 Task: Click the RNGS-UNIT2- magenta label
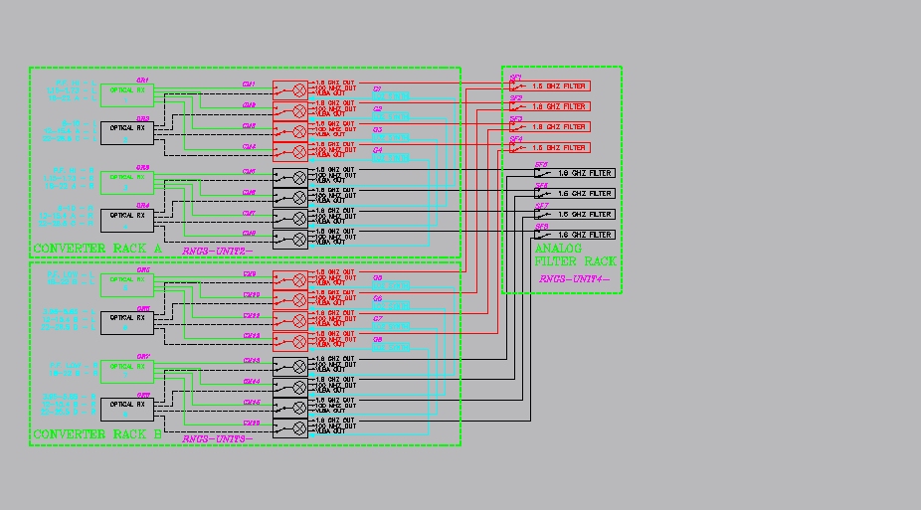[x=218, y=252]
